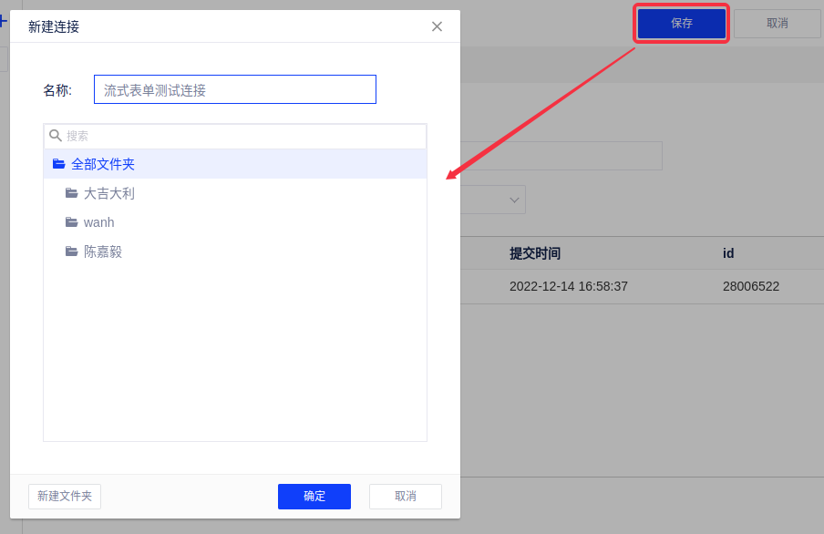This screenshot has width=824, height=534.
Task: Click the blue plus icon at top-left
Action: 3,20
